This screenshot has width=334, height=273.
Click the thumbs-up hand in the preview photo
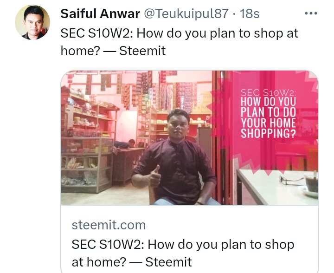(154, 177)
